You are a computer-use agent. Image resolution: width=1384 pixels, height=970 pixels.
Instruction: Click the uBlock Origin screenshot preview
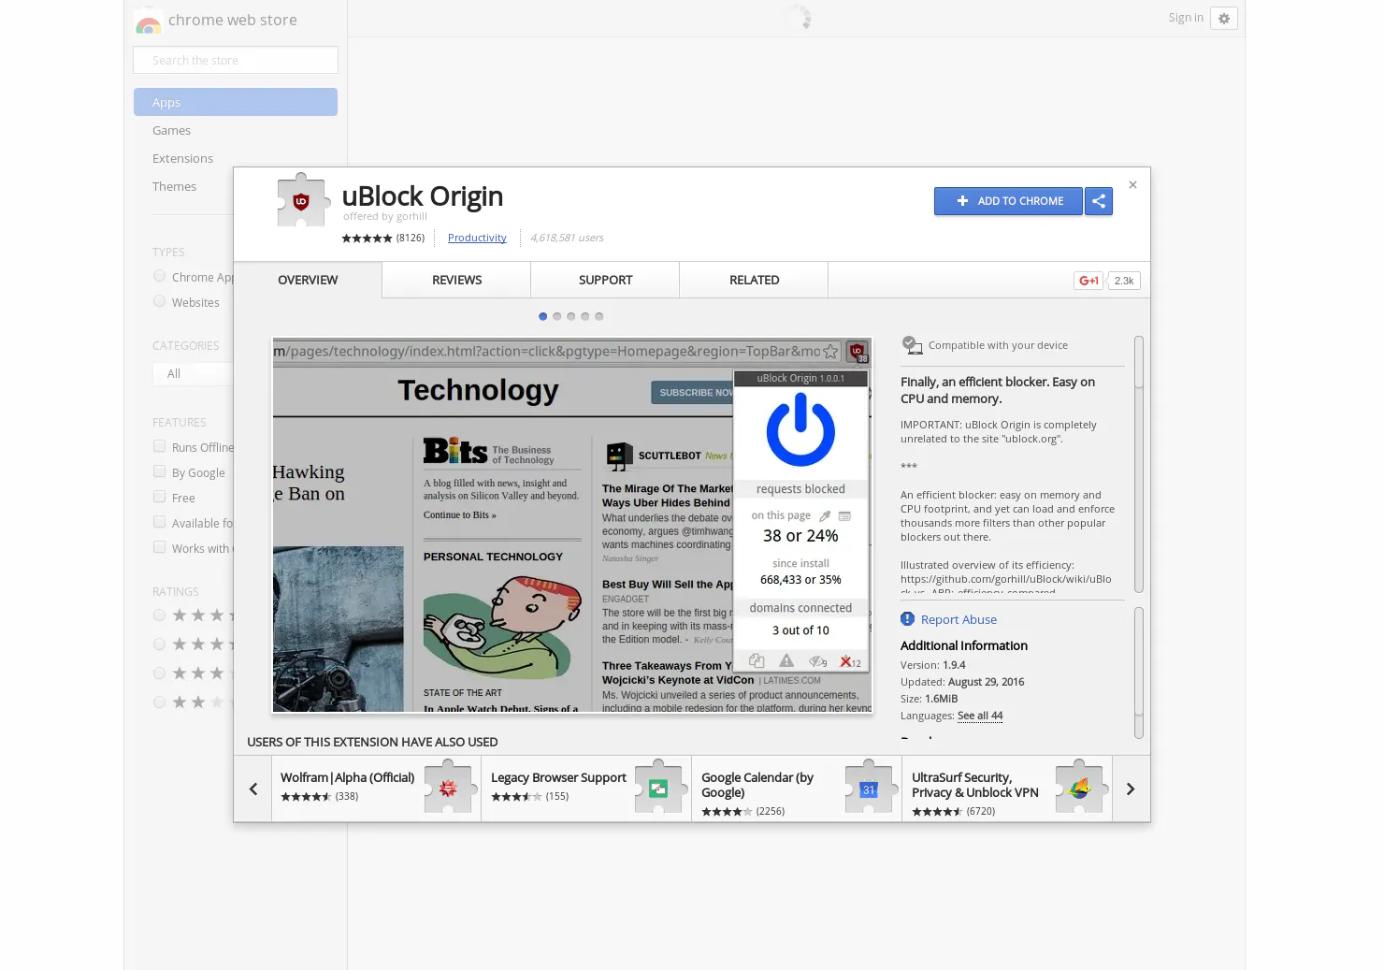572,525
